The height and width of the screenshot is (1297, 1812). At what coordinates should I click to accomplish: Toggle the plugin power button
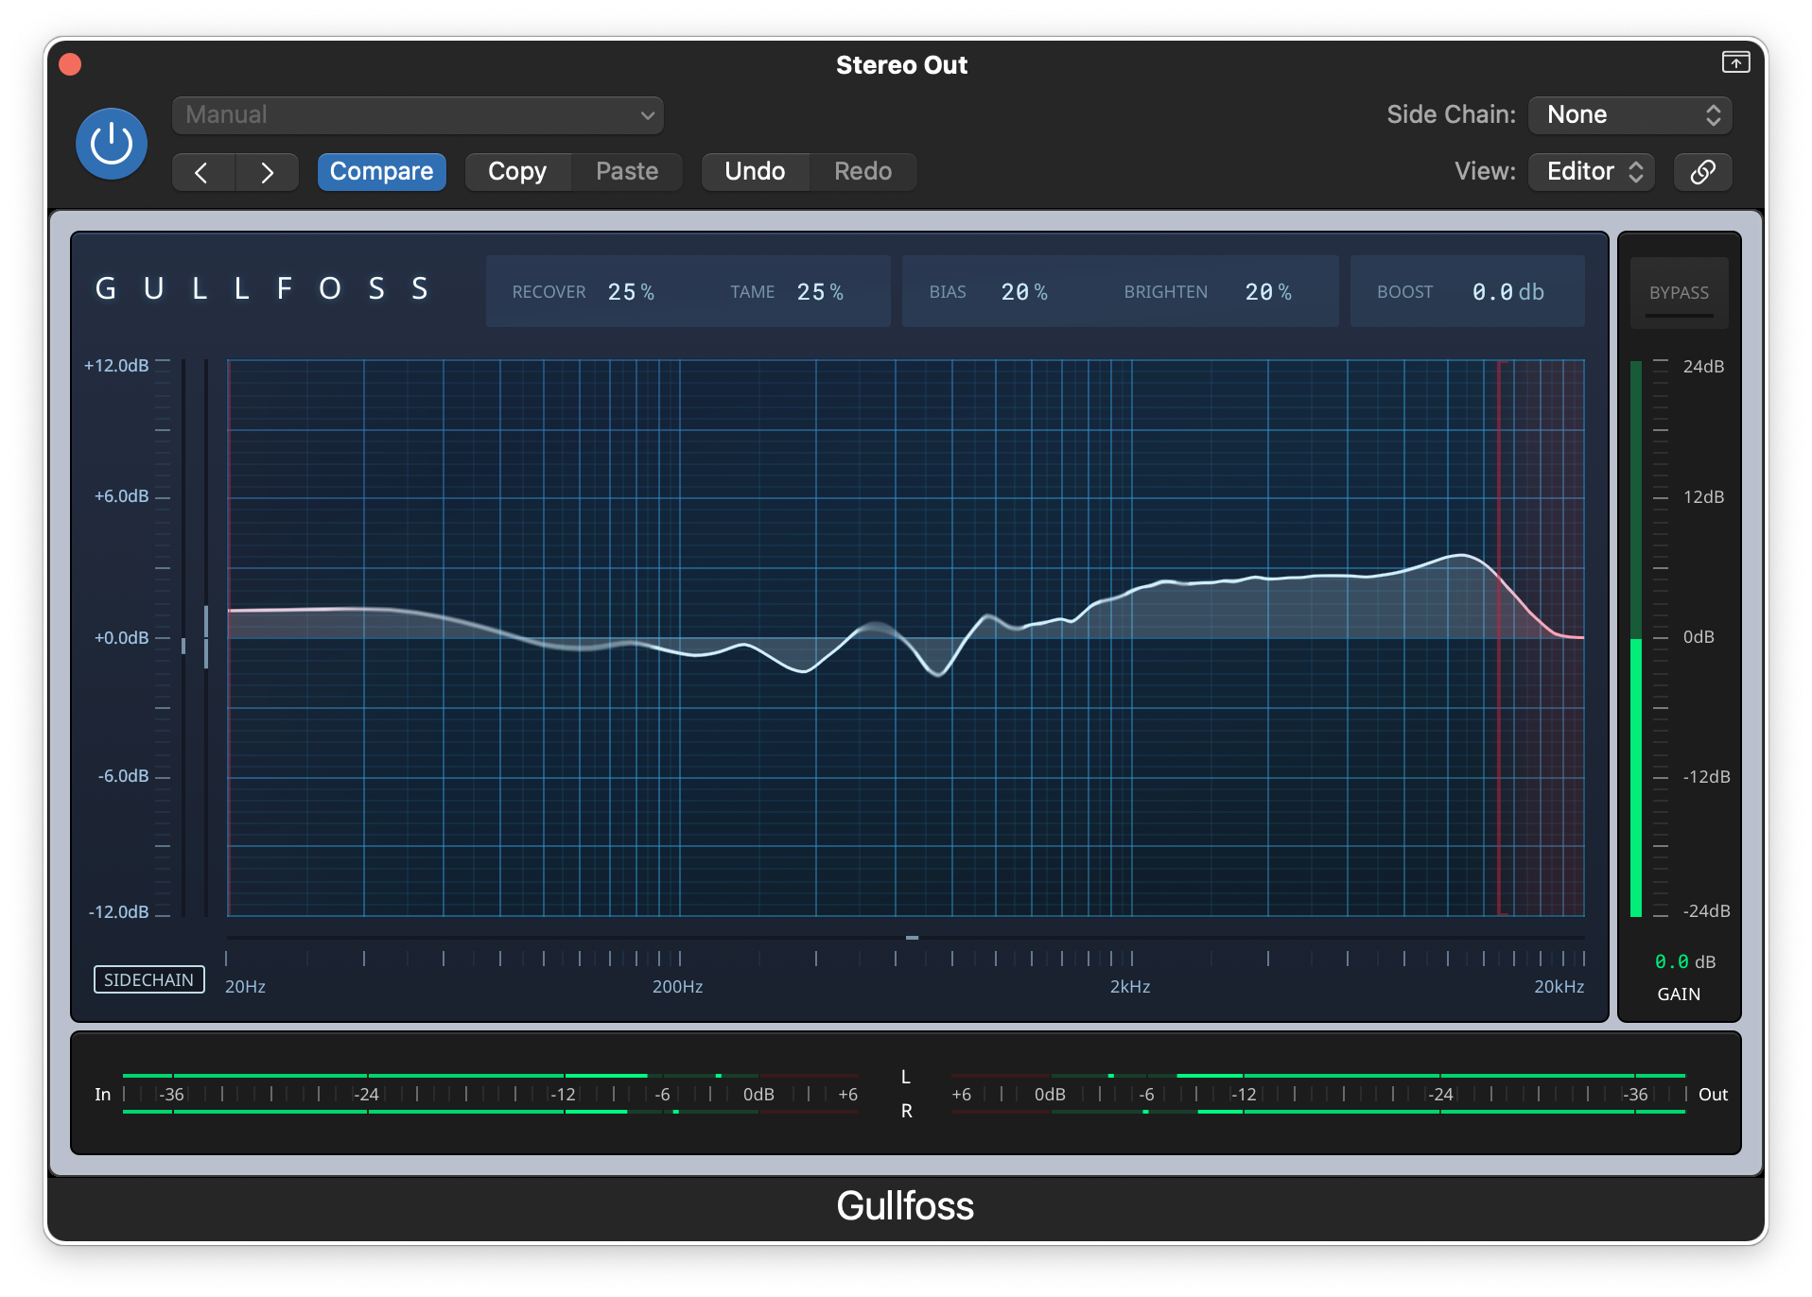click(112, 144)
